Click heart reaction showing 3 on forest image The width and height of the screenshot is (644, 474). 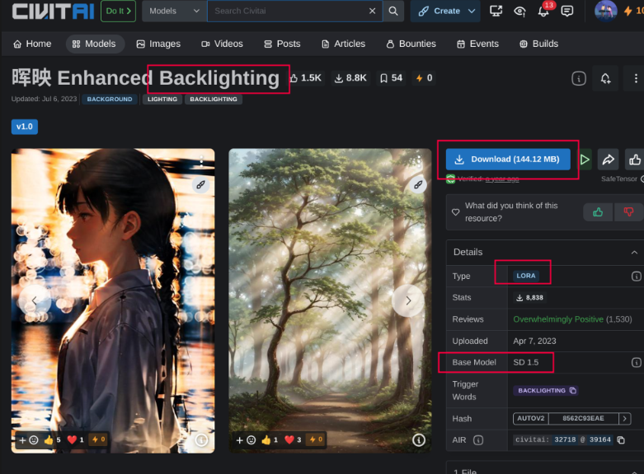[x=294, y=440]
